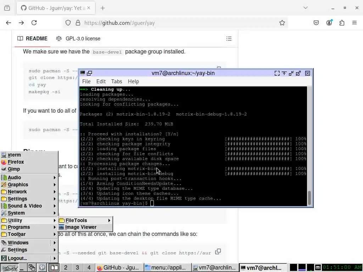Click the show desktop taskbar icon
The image size is (363, 272).
tap(22, 268)
